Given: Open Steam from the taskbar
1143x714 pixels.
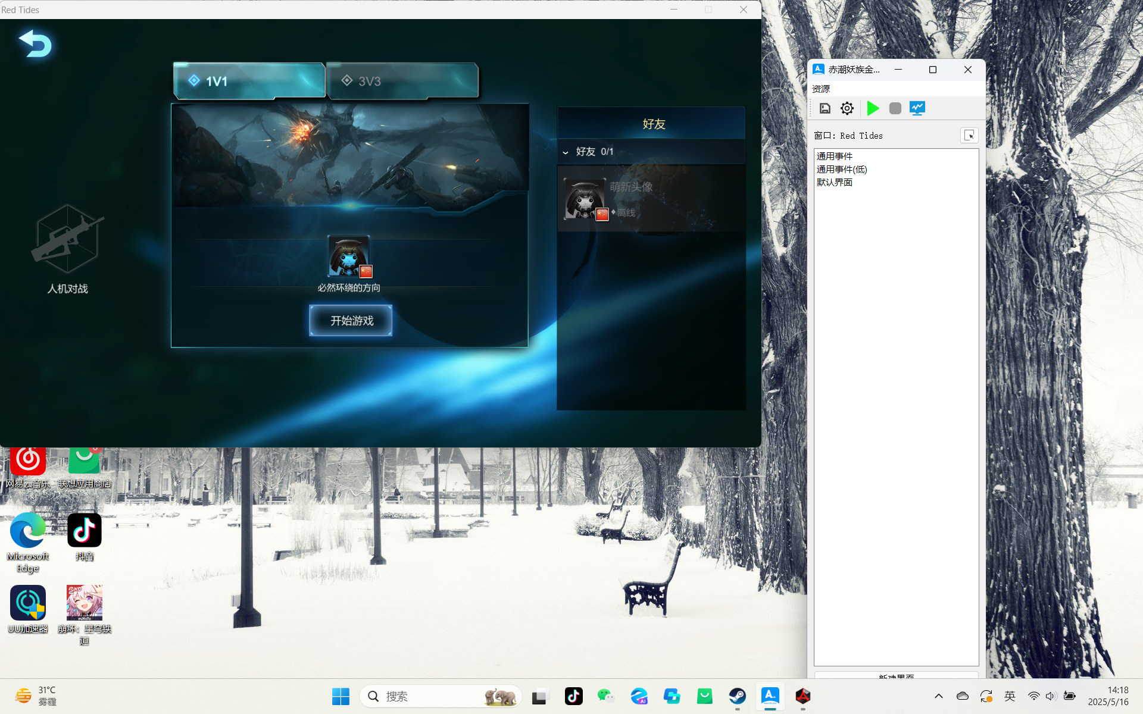Looking at the screenshot, I should (738, 696).
